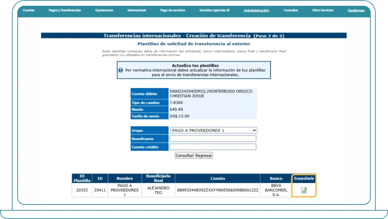Image resolution: width=388 pixels, height=219 pixels.
Task: Open the Otros Servicios menu
Action: 322,10
